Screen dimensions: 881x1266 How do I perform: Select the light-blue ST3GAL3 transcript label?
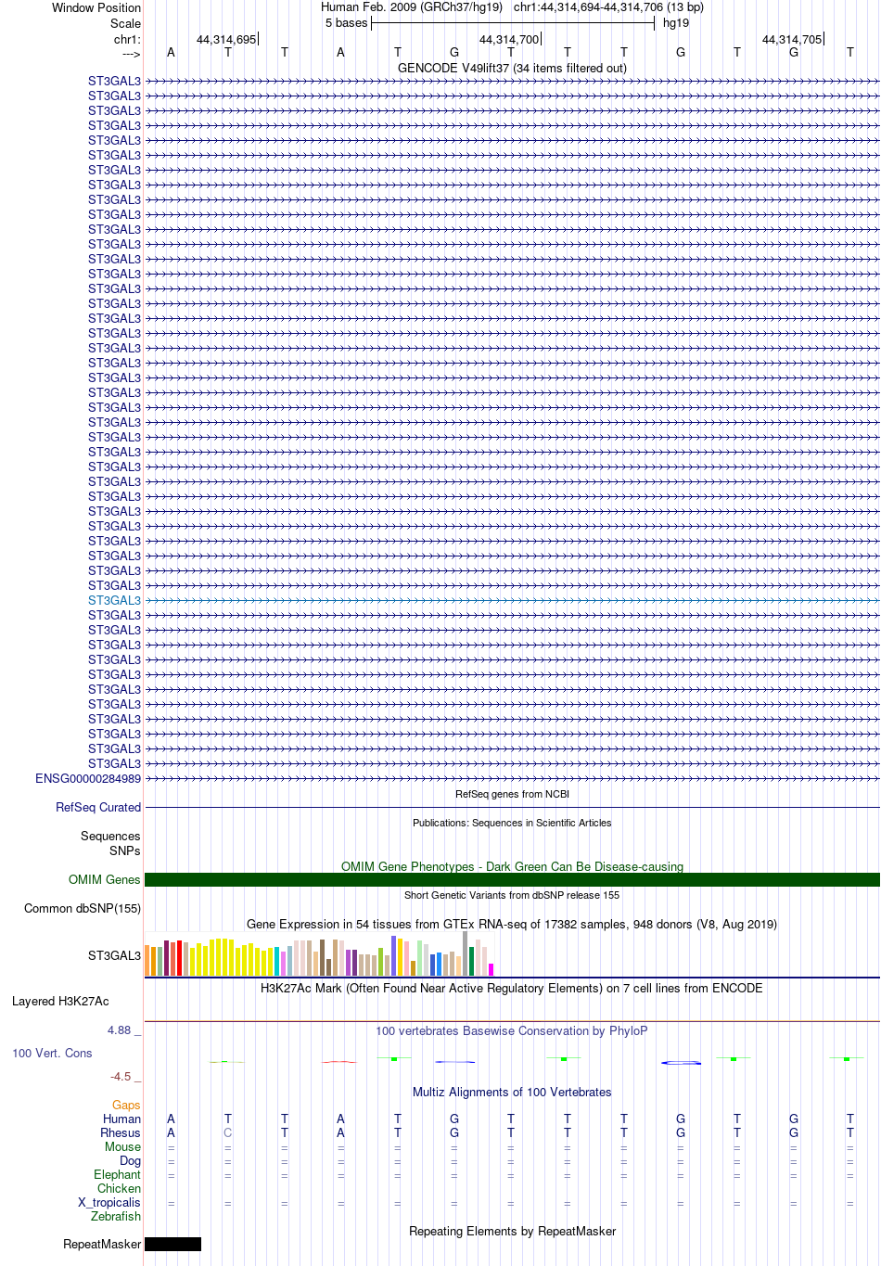tap(114, 600)
